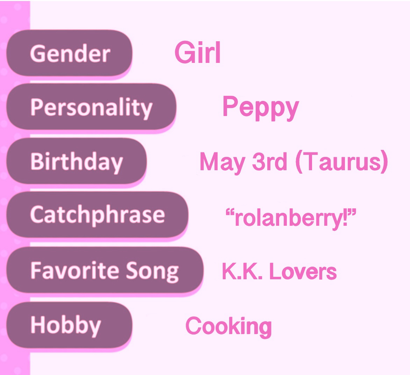This screenshot has height=375, width=410.
Task: Select the "Peppy" personality value text
Action: tap(261, 107)
